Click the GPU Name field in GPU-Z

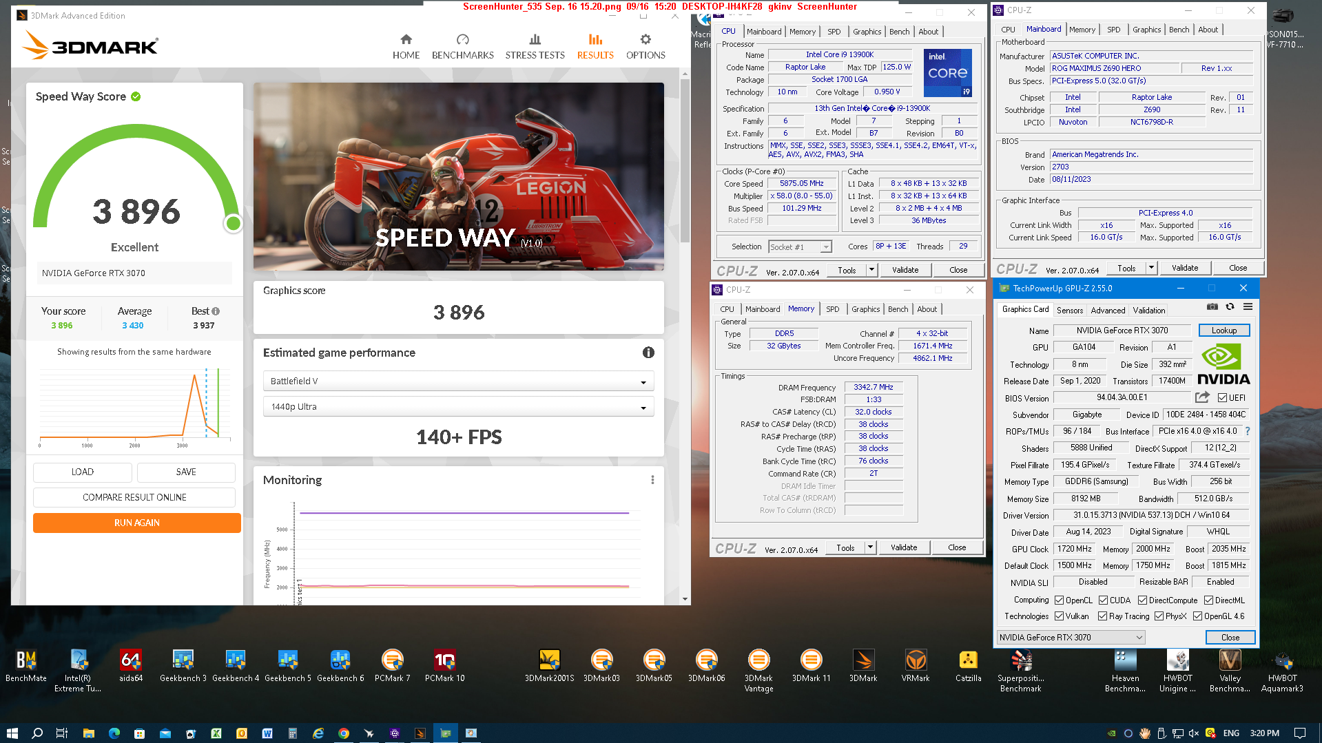pyautogui.click(x=1122, y=331)
